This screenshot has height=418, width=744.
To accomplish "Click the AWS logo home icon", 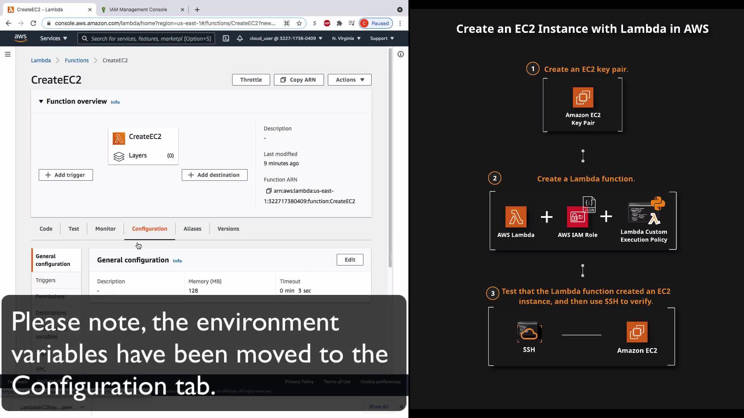I will (x=21, y=38).
